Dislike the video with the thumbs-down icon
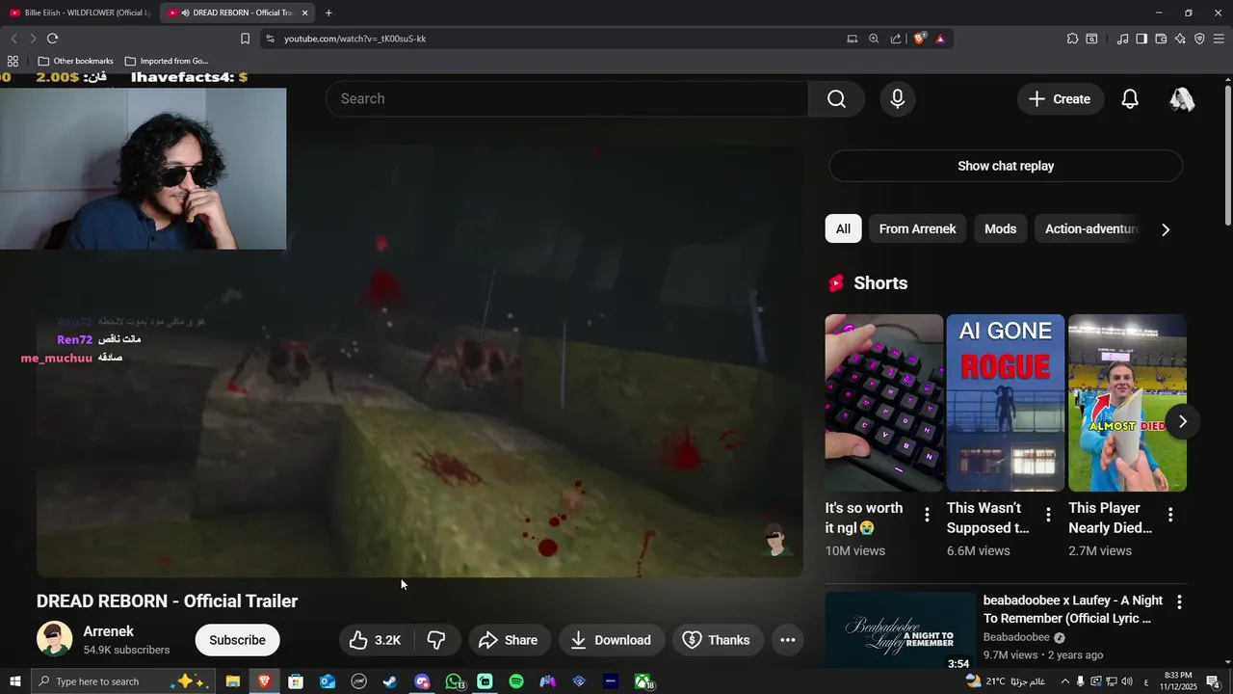Screen dimensions: 1233x694 click(x=436, y=640)
